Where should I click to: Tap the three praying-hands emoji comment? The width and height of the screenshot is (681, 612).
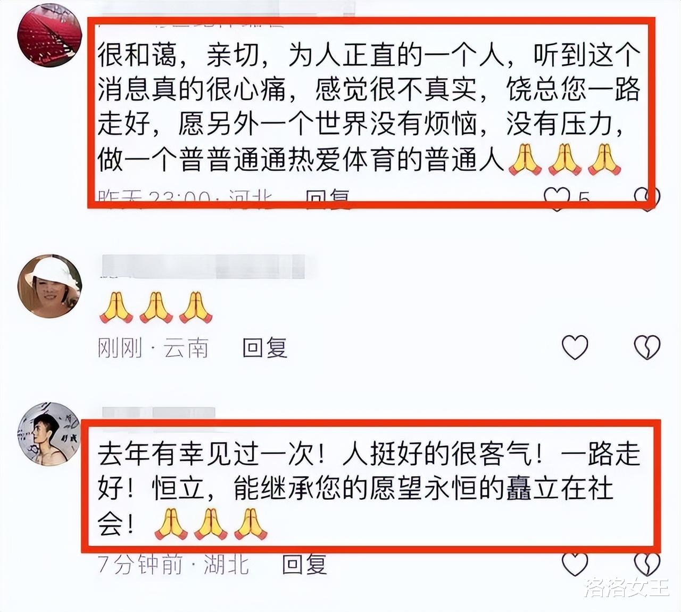[156, 307]
